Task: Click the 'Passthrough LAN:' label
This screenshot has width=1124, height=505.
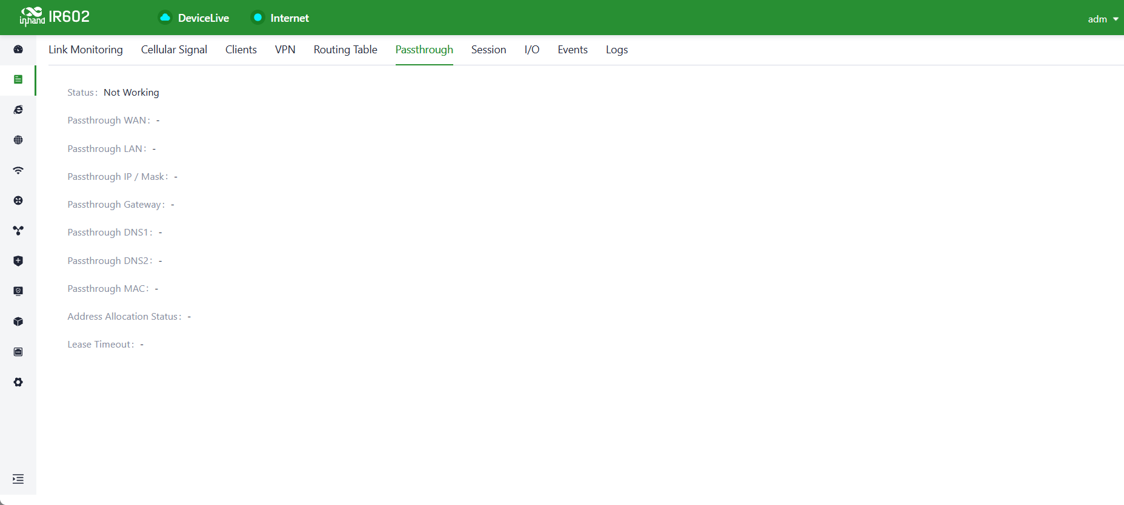Action: click(107, 148)
